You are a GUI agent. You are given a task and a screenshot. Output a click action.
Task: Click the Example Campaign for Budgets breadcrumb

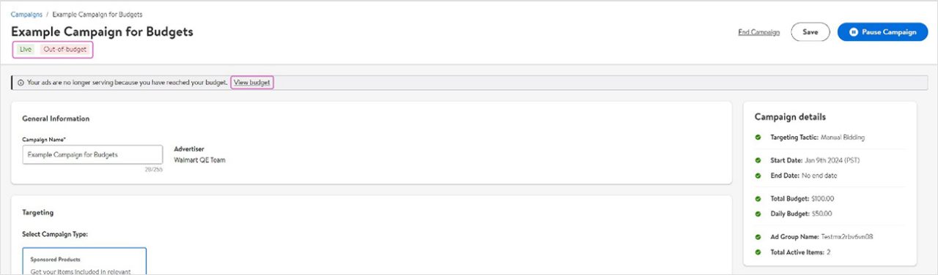coord(97,15)
